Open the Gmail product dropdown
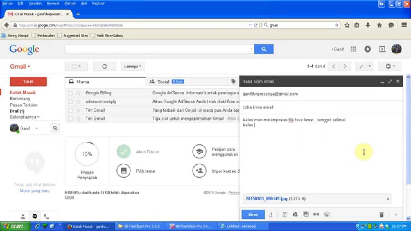 click(x=20, y=66)
